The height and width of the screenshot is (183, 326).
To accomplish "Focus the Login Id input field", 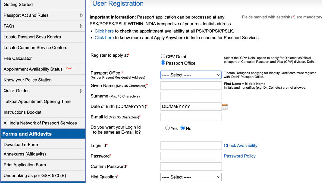I will (191, 146).
